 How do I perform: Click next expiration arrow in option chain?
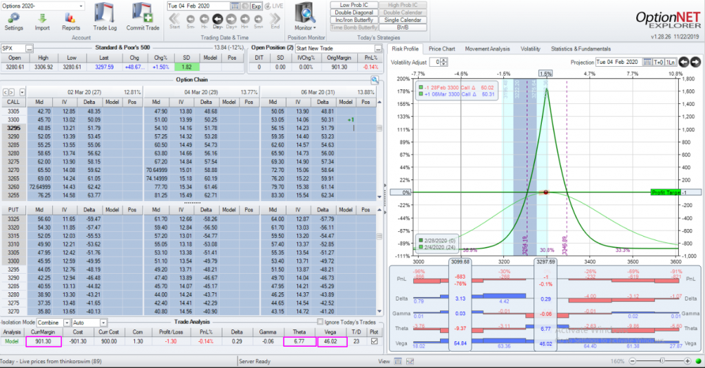pos(12,92)
